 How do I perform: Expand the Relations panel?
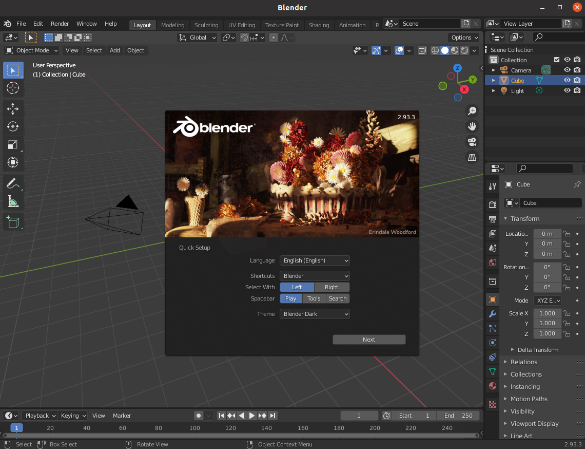(x=523, y=362)
